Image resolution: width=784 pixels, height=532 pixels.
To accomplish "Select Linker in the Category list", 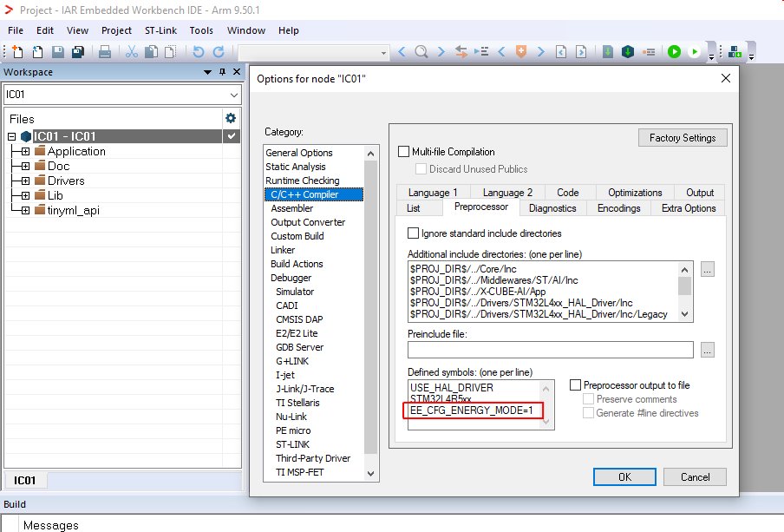I will pos(283,250).
